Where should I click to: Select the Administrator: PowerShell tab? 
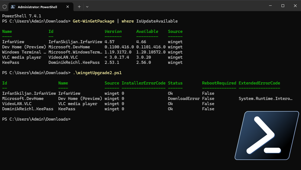(x=41, y=7)
